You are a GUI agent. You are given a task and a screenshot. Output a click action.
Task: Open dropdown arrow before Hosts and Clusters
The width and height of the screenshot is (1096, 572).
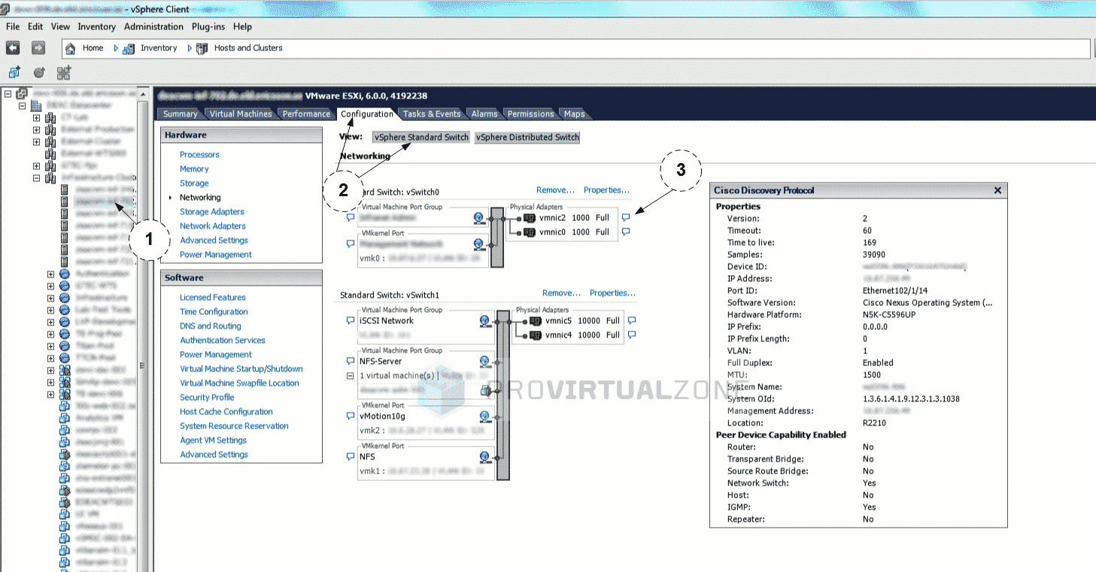190,48
